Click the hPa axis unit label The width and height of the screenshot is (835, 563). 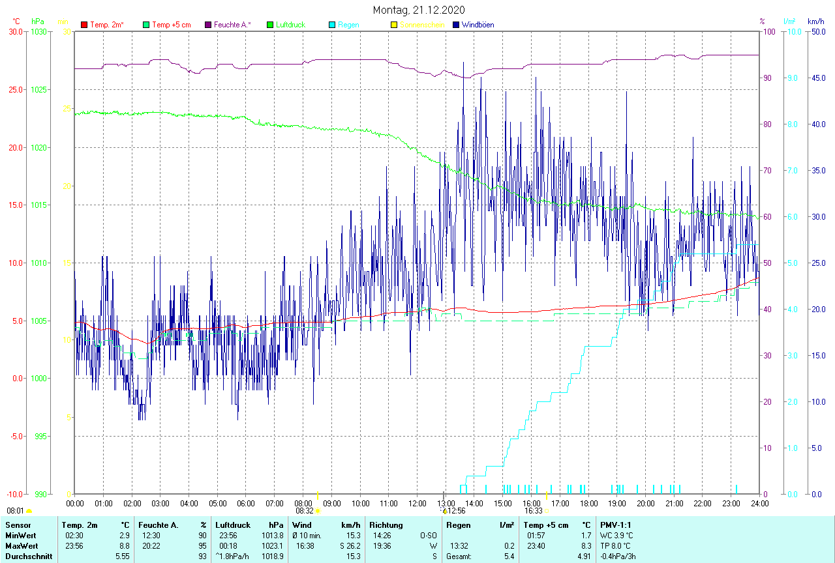coord(37,22)
